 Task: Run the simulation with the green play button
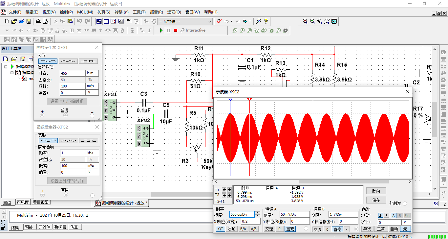(161, 30)
